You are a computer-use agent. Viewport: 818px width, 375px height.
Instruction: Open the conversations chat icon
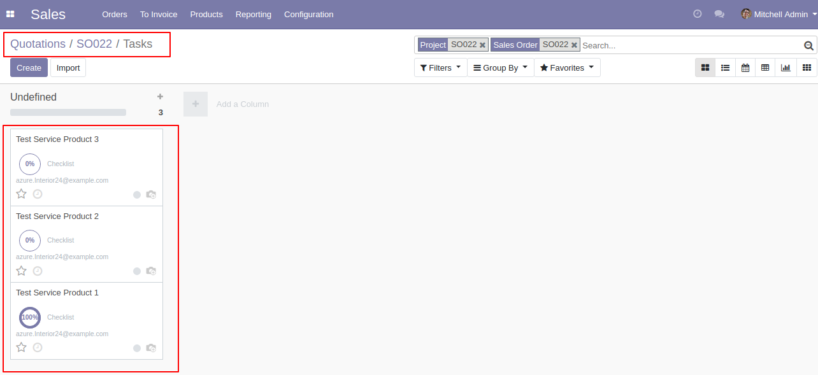coord(719,14)
